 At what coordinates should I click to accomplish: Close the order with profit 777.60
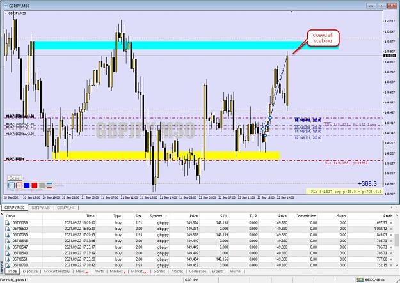click(391, 259)
